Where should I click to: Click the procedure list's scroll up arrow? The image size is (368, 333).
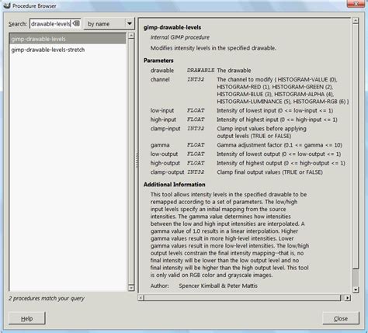(131, 36)
